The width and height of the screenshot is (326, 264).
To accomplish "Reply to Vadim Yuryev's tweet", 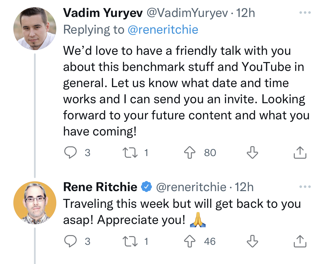I will click(x=70, y=152).
